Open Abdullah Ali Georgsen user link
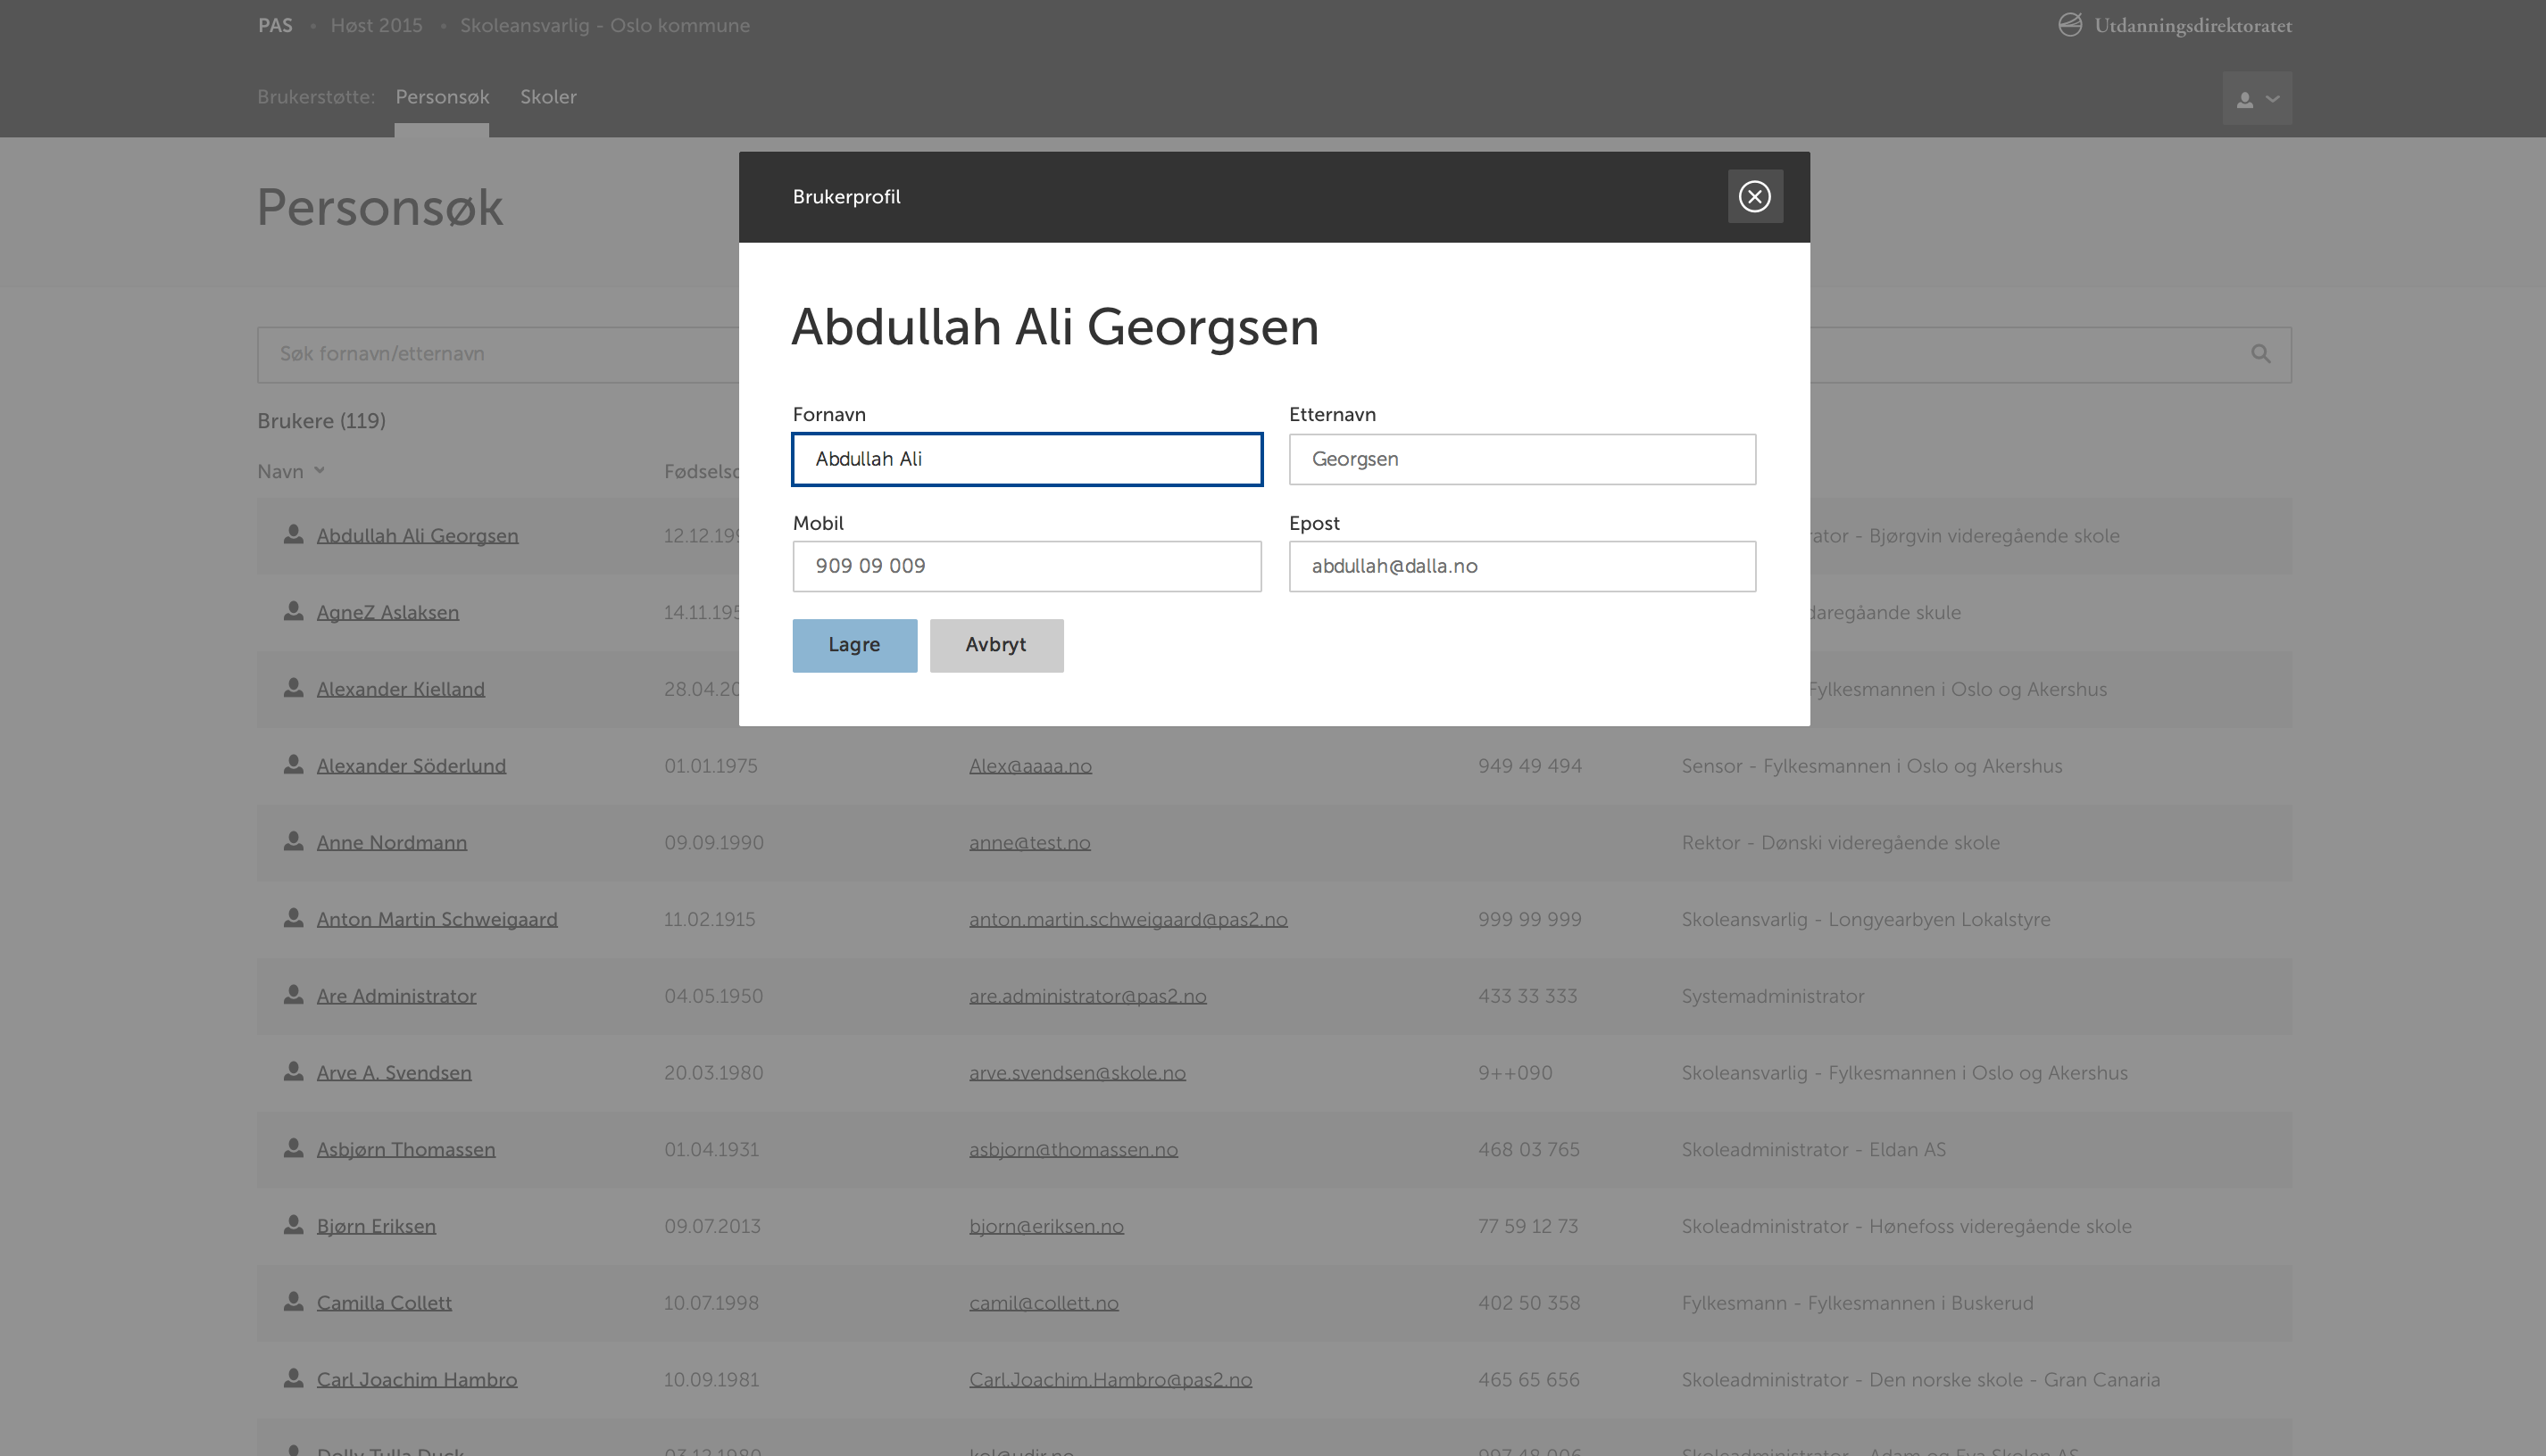This screenshot has width=2546, height=1456. [x=417, y=536]
